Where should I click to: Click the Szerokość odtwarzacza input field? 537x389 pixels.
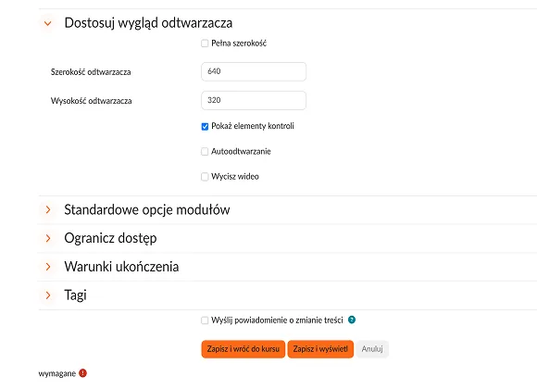coord(254,71)
